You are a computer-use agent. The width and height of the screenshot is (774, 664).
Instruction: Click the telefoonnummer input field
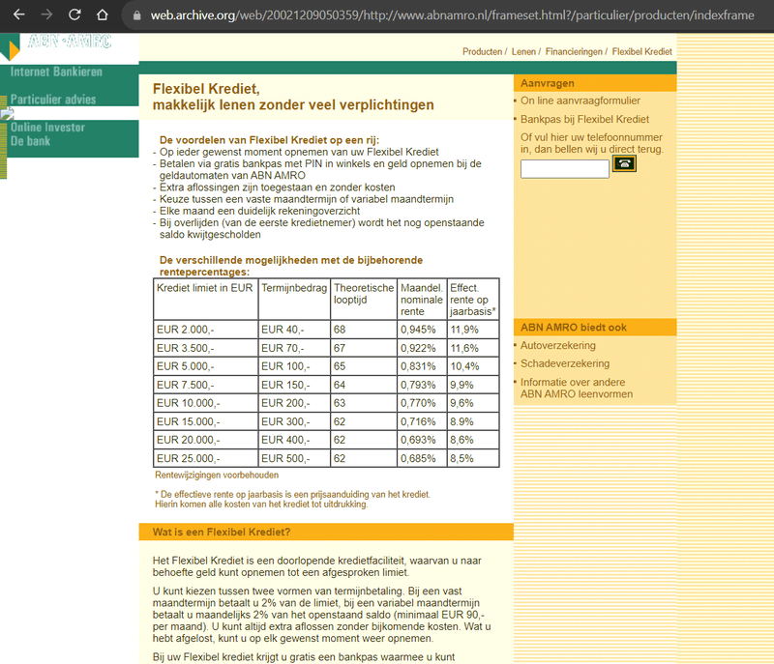click(x=565, y=169)
